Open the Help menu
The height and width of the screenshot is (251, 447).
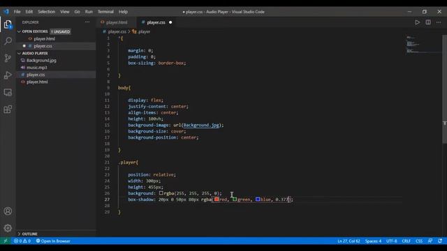(123, 12)
